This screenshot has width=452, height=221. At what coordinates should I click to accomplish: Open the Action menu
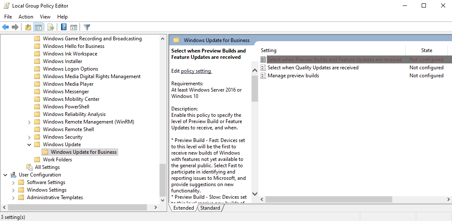(26, 17)
